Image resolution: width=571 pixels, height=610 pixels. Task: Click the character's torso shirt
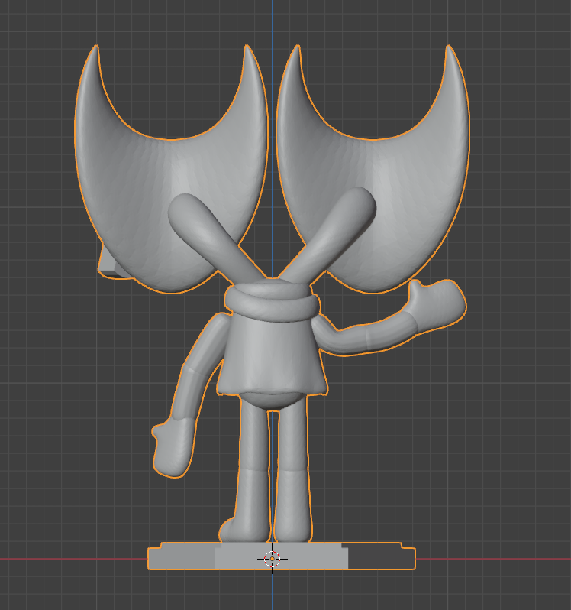click(272, 356)
